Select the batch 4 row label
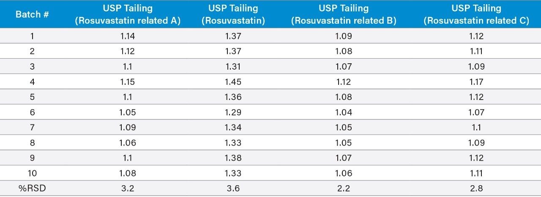 coord(33,82)
